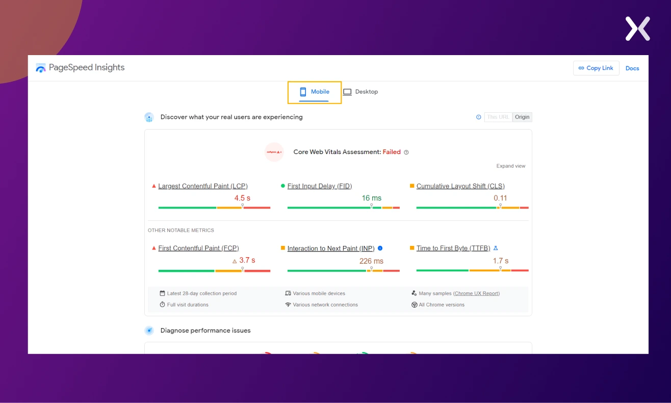
Task: Click the Diagnose performance issues icon
Action: [x=149, y=331]
